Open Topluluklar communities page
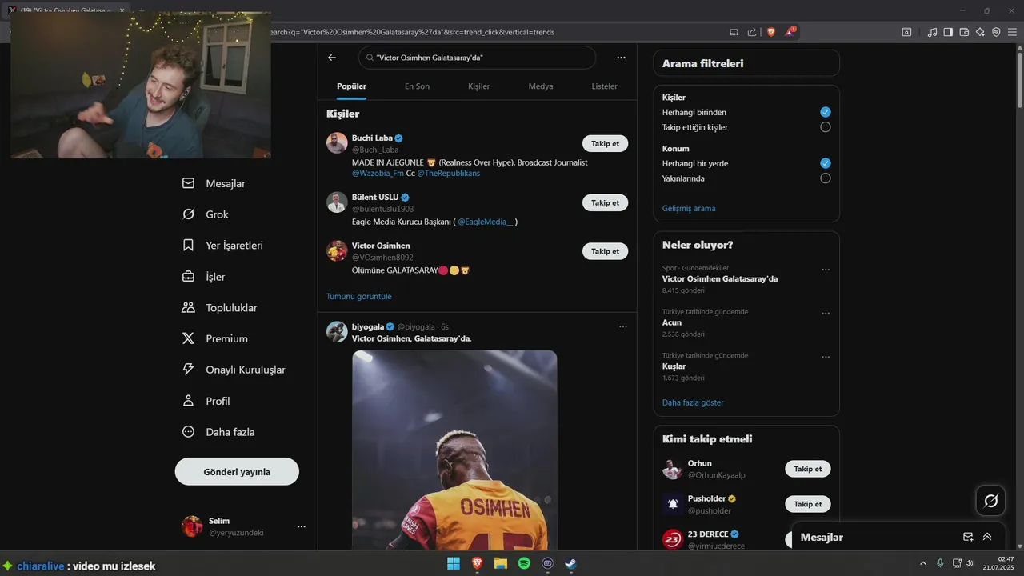Viewport: 1024px width, 576px height. 220,308
